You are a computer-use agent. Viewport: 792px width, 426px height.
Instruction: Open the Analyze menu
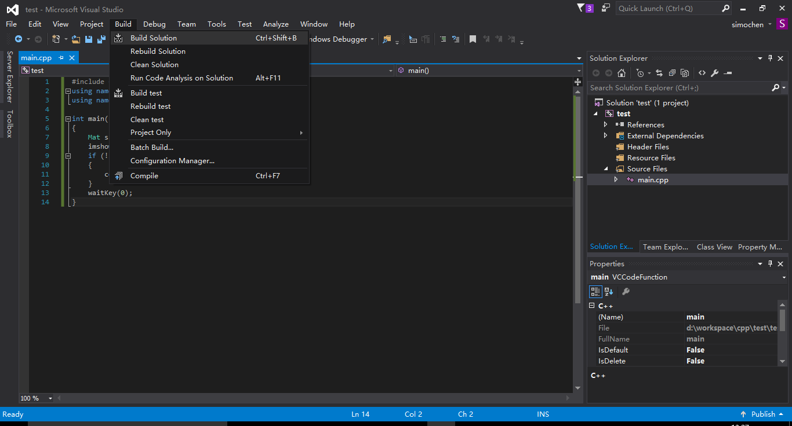pos(276,24)
